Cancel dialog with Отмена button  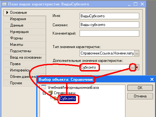point(140,96)
